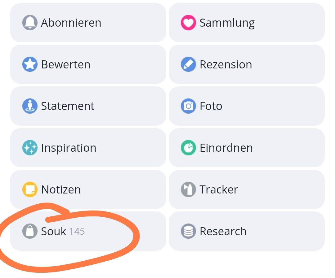The height and width of the screenshot is (278, 335).
Task: Click the bell icon for Abonnieren
Action: [x=30, y=23]
